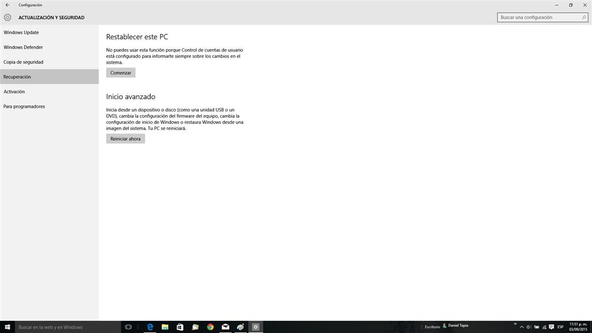The height and width of the screenshot is (333, 592).
Task: Open the Windows Start menu
Action: coord(8,327)
